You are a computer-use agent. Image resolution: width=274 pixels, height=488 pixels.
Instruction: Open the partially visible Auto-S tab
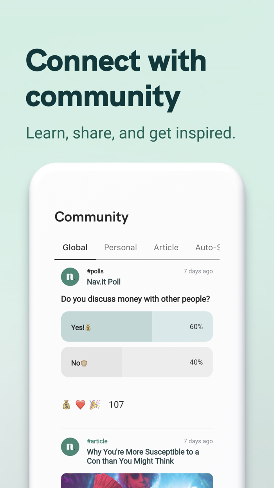(x=207, y=248)
